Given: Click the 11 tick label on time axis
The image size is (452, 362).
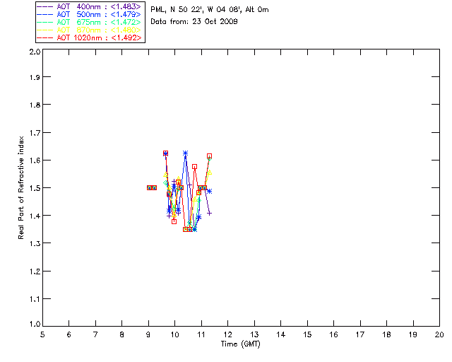Looking at the screenshot, I should coord(201,334).
